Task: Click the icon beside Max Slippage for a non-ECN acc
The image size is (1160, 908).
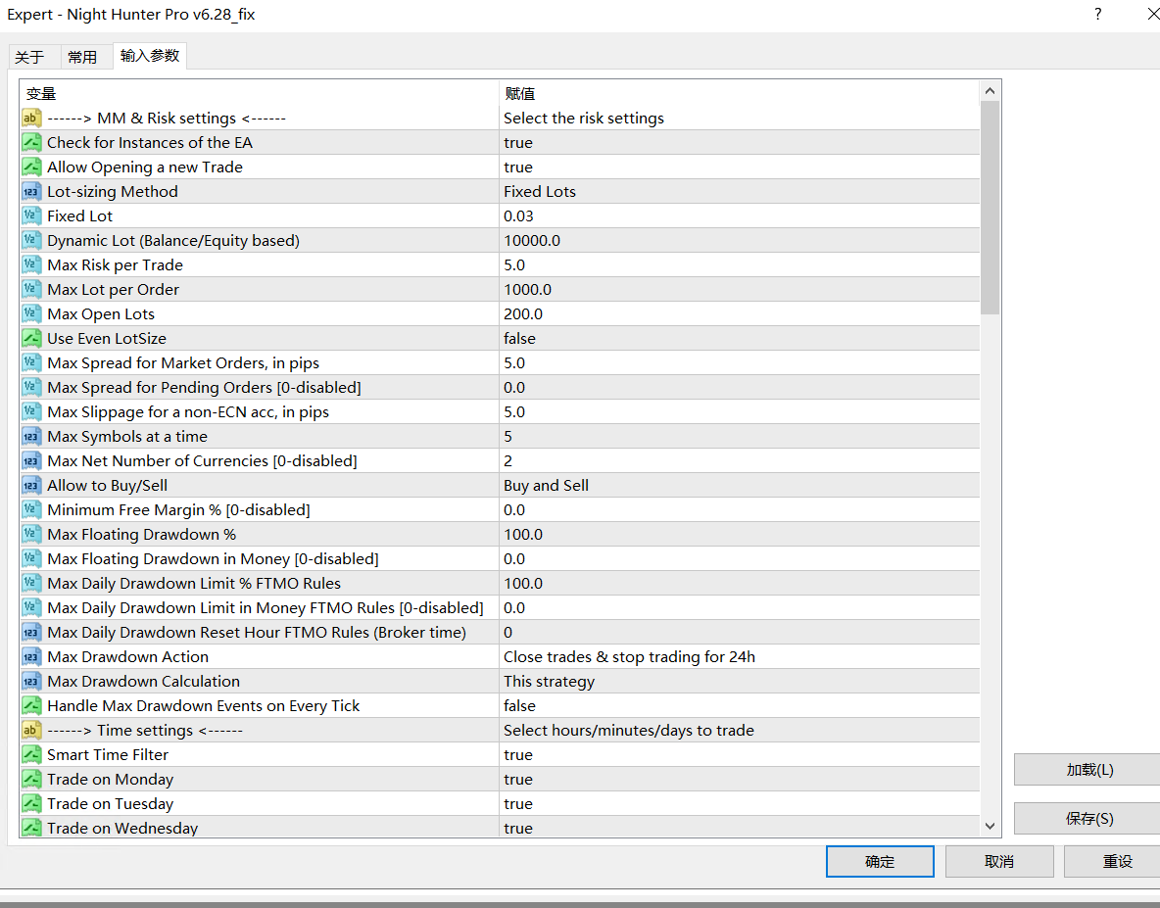Action: (x=31, y=411)
